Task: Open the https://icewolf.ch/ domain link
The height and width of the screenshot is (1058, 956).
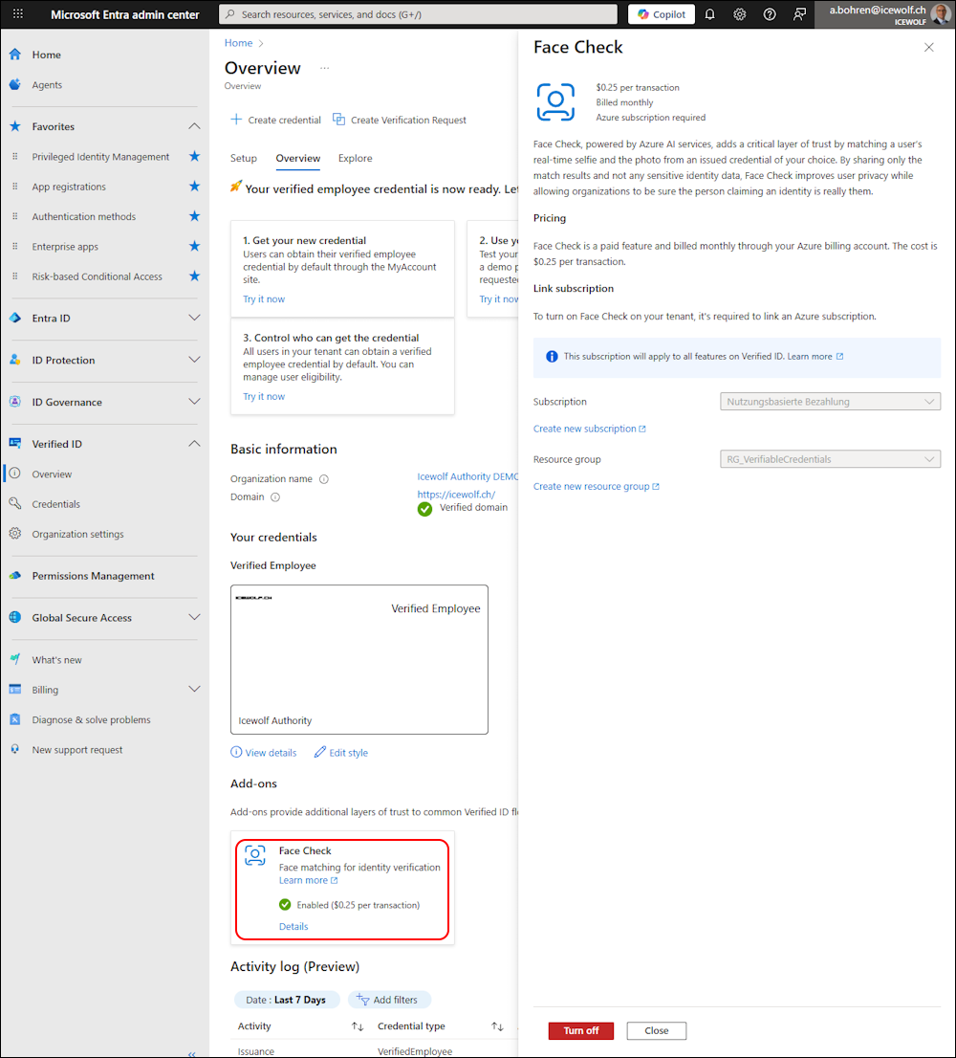Action: tap(456, 495)
